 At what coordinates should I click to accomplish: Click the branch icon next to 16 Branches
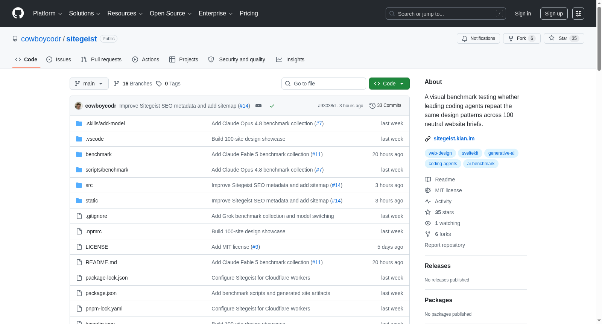click(x=117, y=84)
